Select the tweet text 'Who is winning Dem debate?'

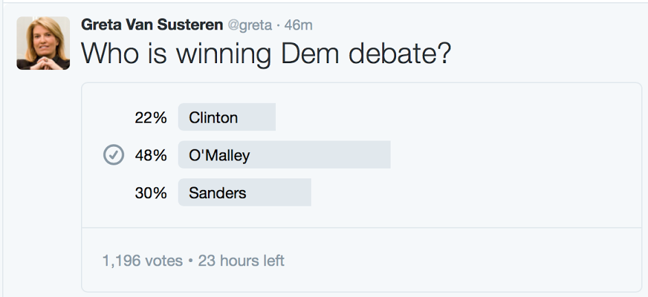266,54
